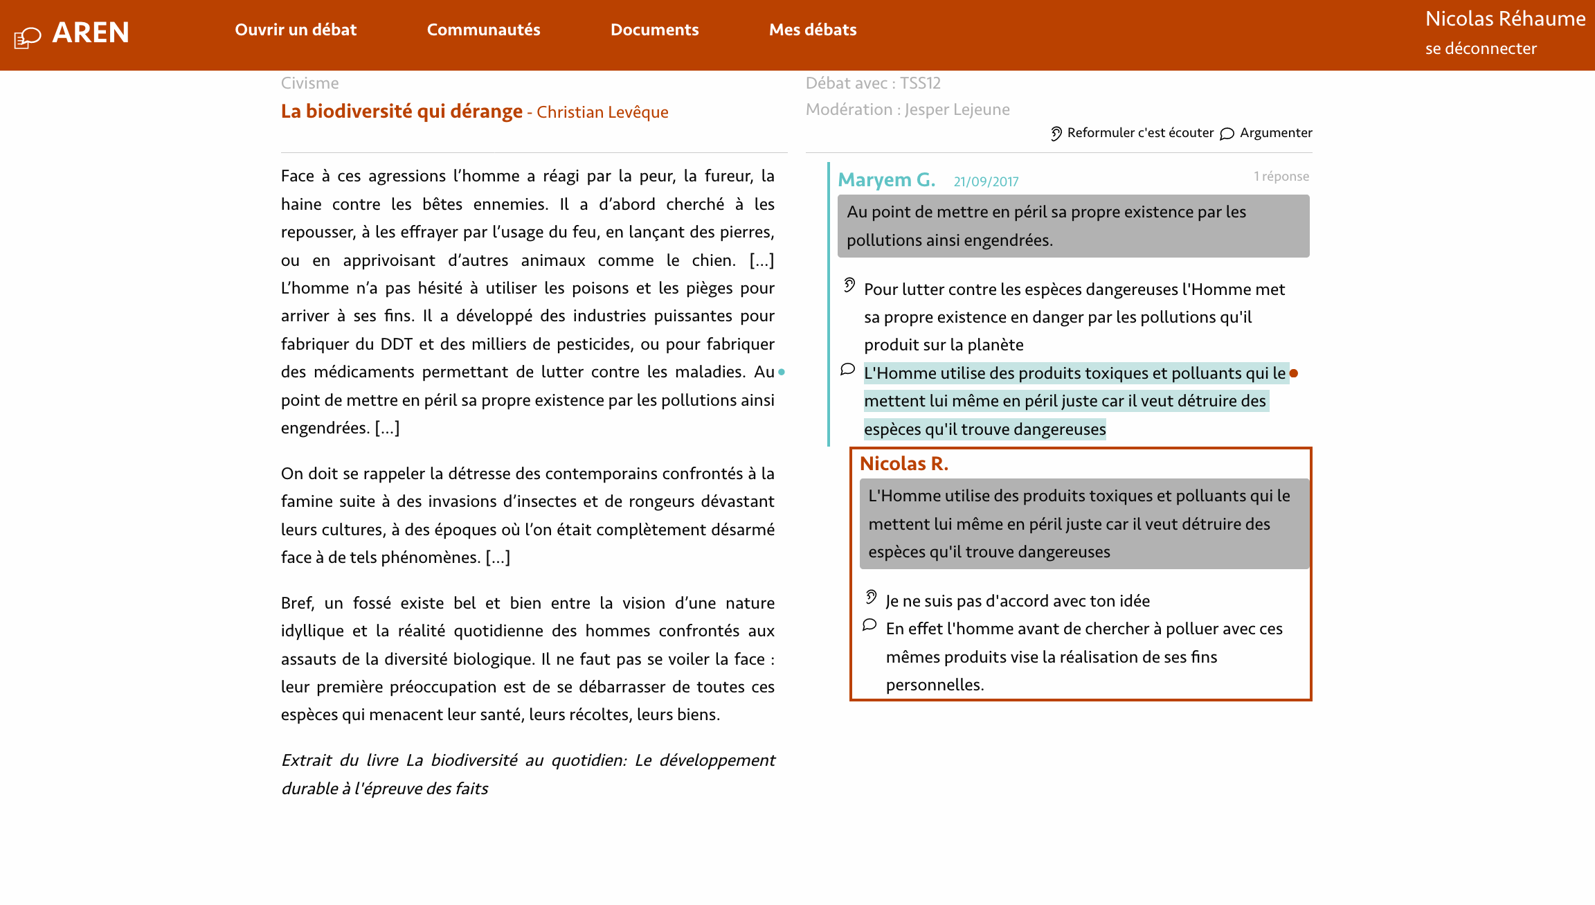This screenshot has width=1595, height=905.
Task: Click paragraph starting 'On doit se rappeler'
Action: tap(528, 515)
